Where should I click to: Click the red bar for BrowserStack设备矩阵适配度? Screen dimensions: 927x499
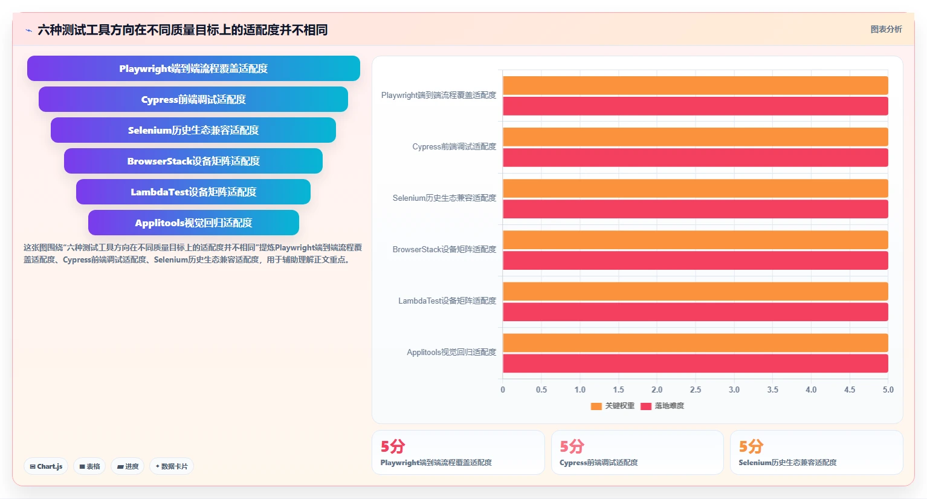point(696,260)
